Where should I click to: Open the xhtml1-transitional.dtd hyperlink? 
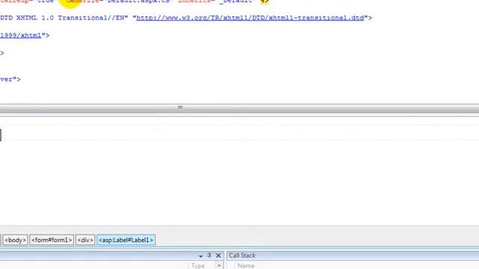(250, 18)
